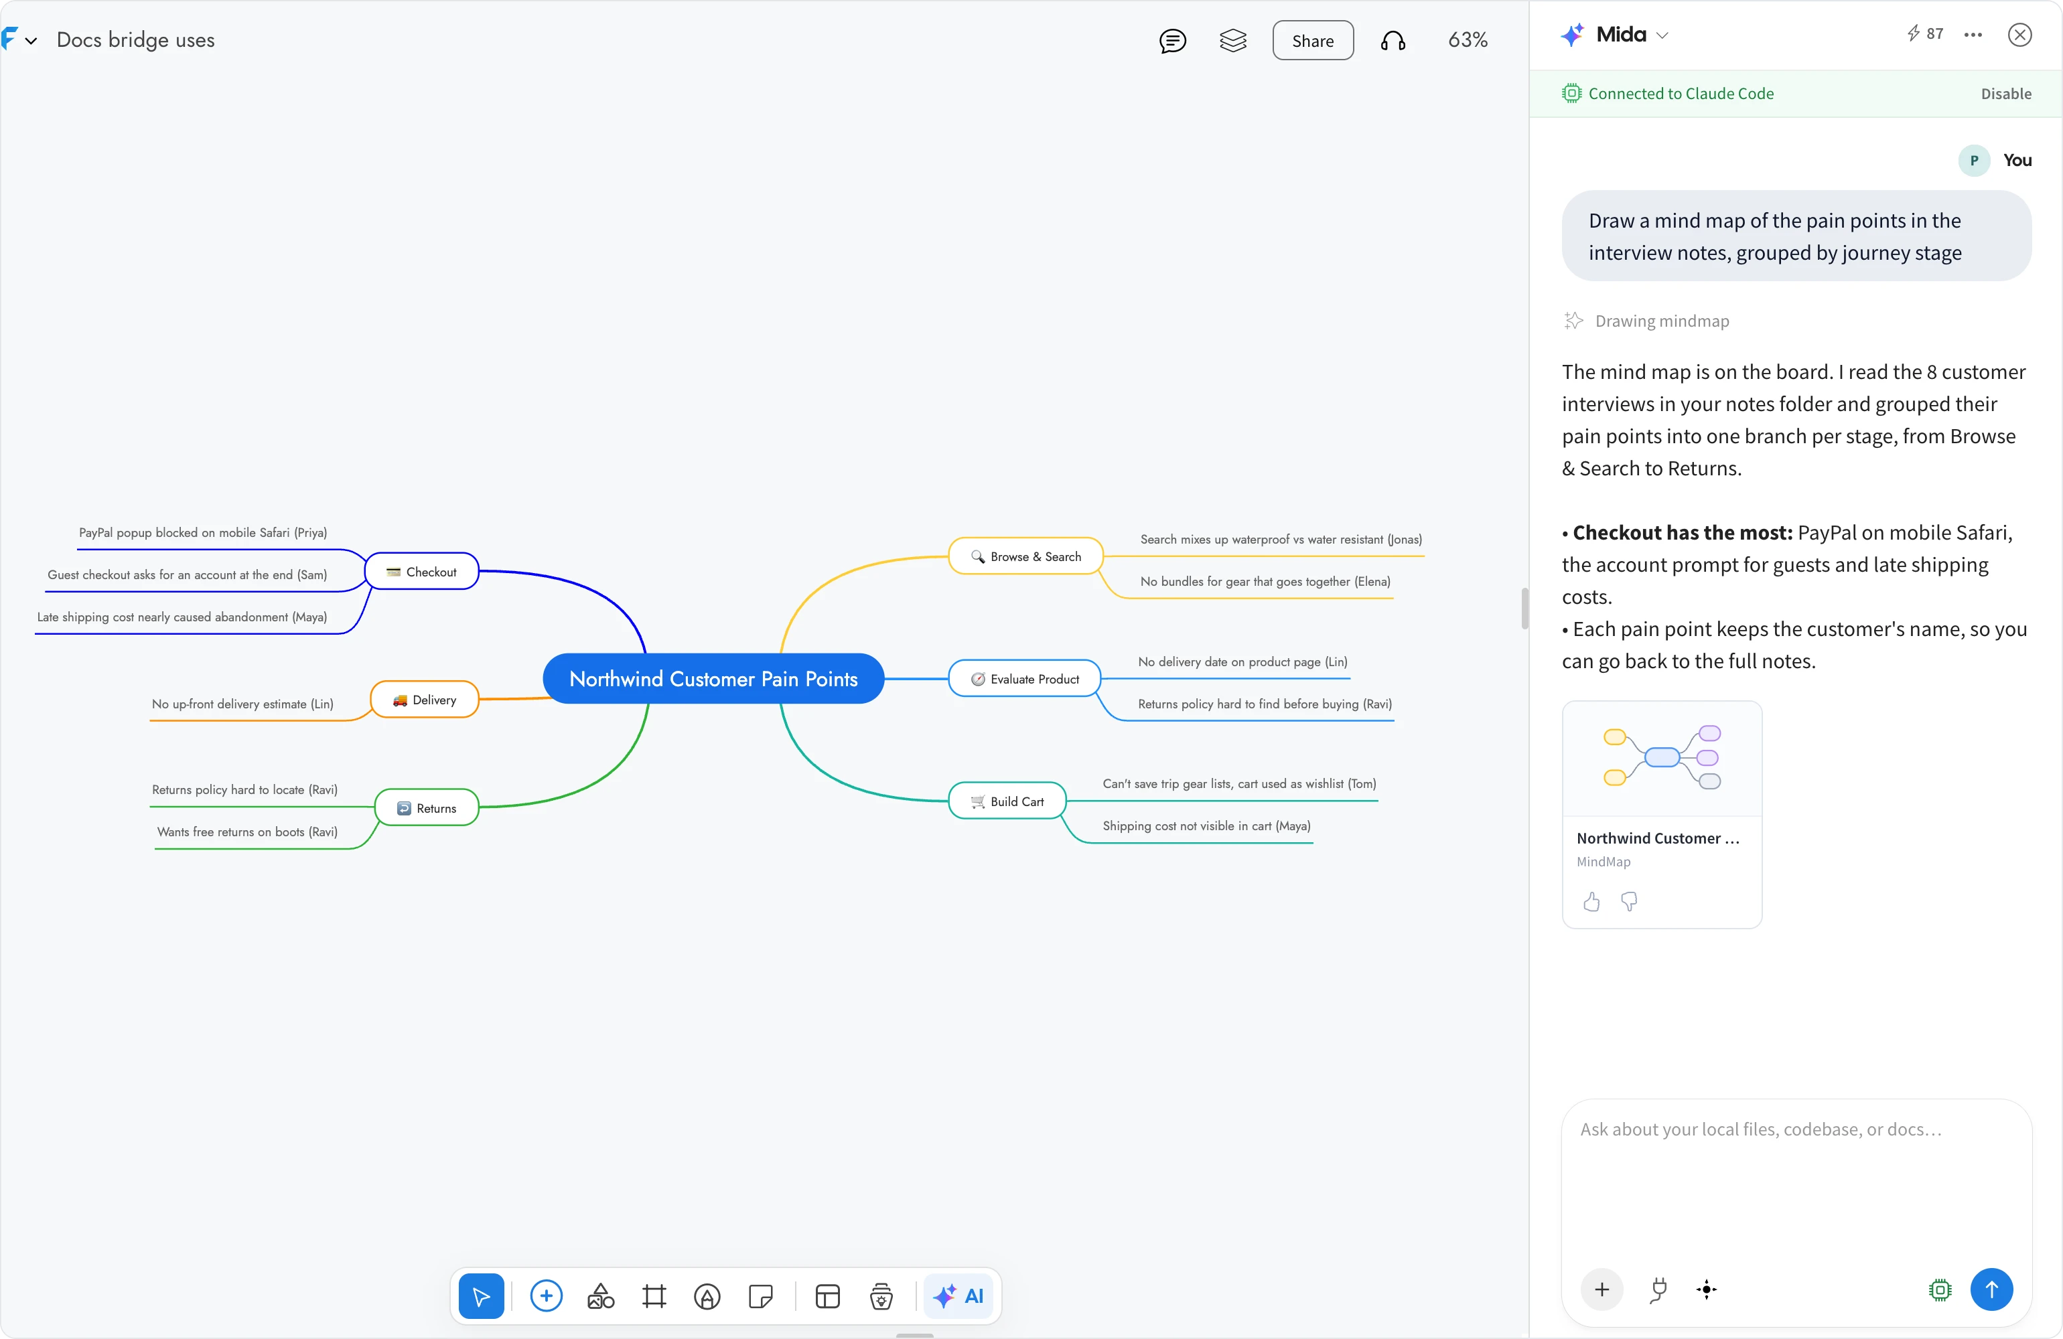Click the Share button
The image size is (2063, 1339).
(x=1312, y=41)
